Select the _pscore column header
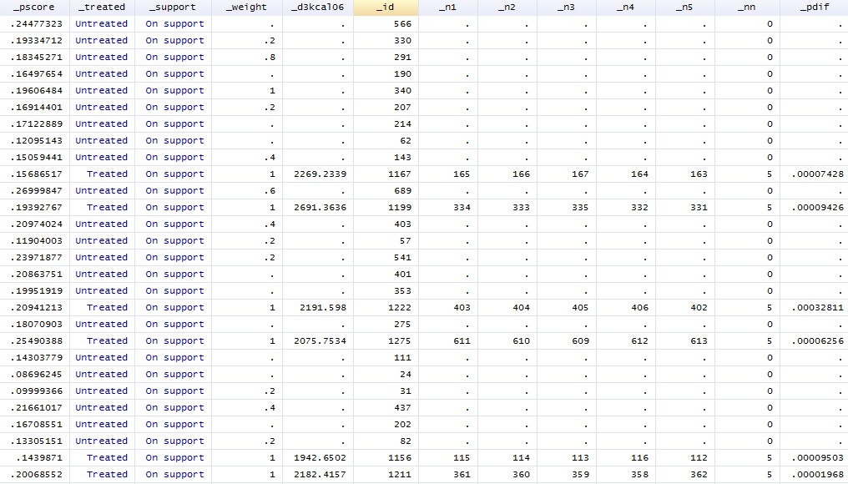The image size is (848, 484). [x=34, y=8]
